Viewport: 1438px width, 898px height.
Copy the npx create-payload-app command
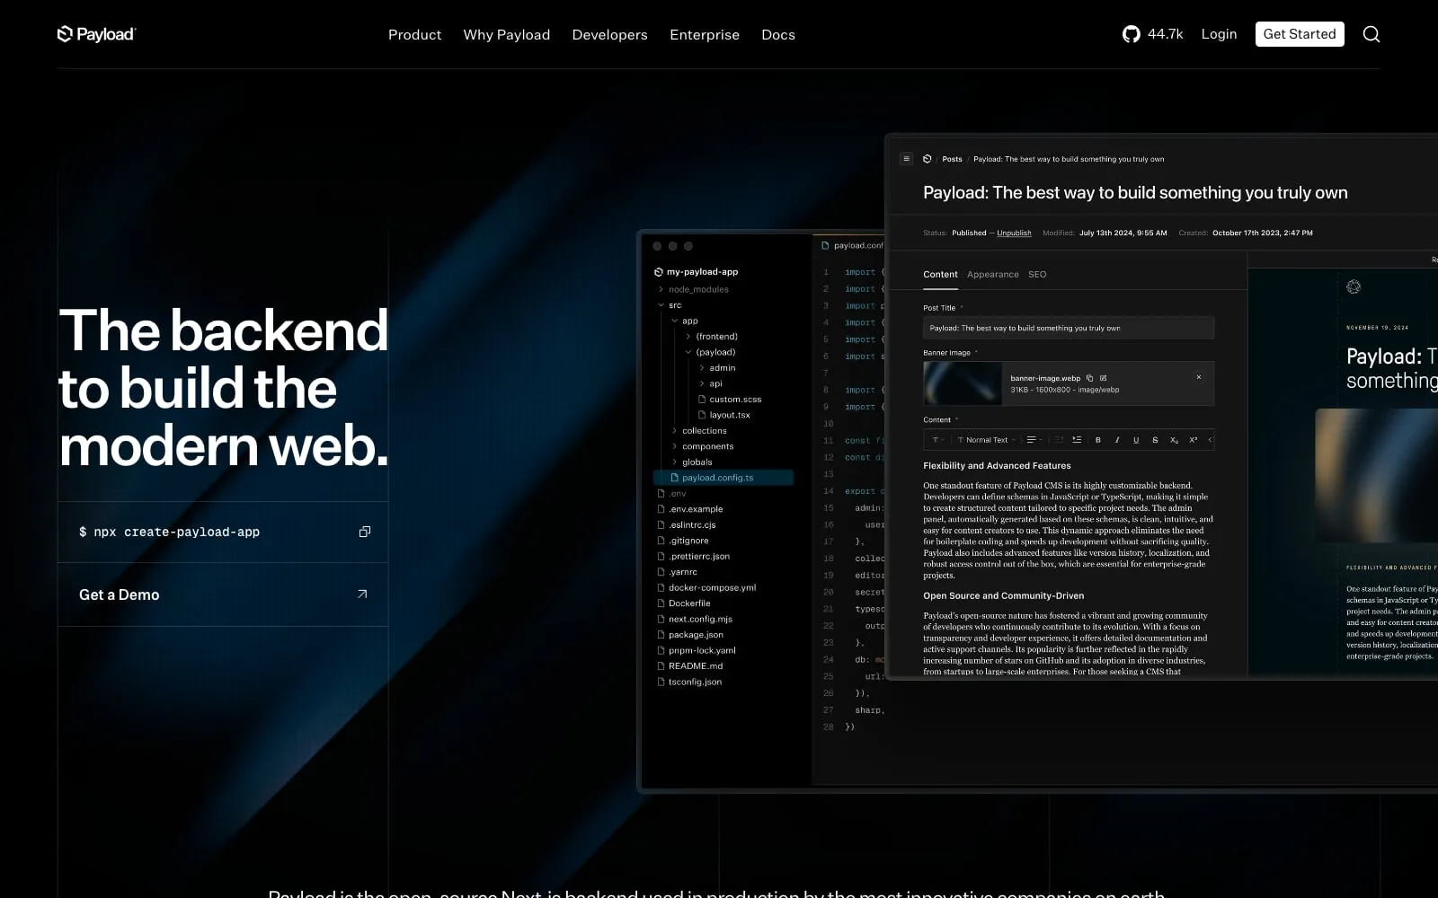pos(365,532)
